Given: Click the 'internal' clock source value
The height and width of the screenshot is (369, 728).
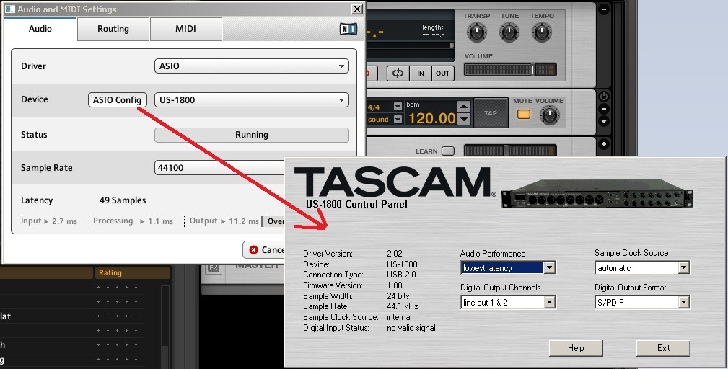Looking at the screenshot, I should coord(399,317).
